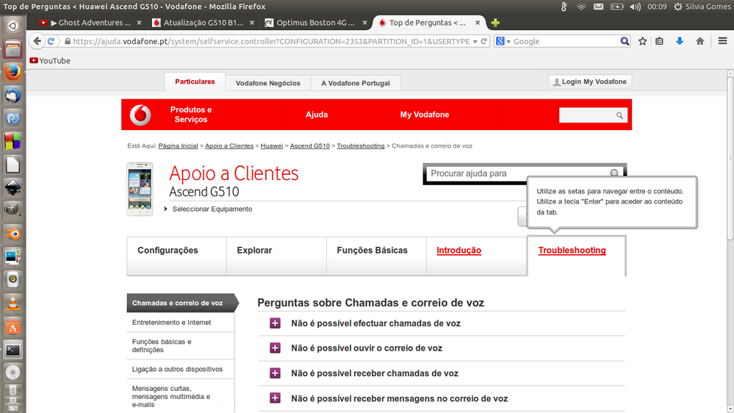The height and width of the screenshot is (413, 734).
Task: Go to Firefox home page icon
Action: click(x=699, y=41)
